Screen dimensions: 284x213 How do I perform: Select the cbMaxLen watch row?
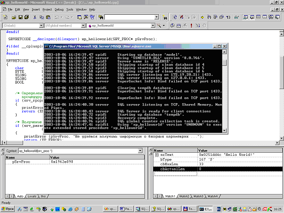pyautogui.click(x=218, y=164)
